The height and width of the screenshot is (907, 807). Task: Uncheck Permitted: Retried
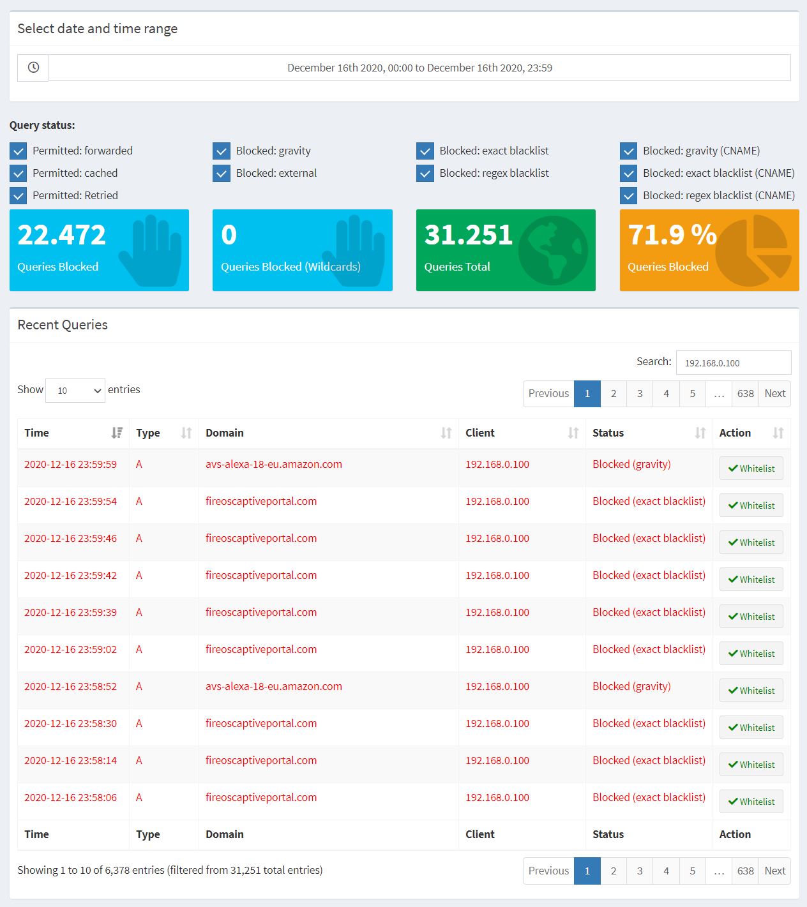[x=19, y=196]
